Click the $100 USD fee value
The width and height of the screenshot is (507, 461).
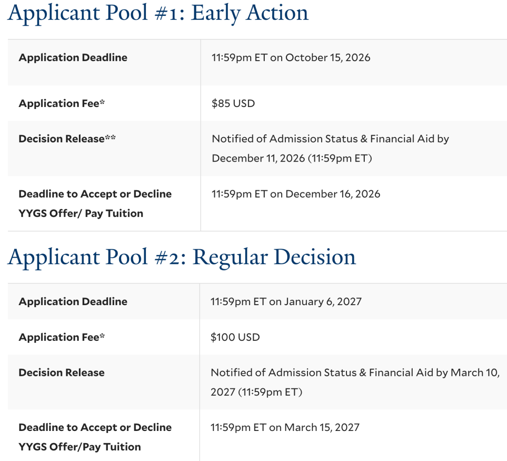tap(235, 337)
